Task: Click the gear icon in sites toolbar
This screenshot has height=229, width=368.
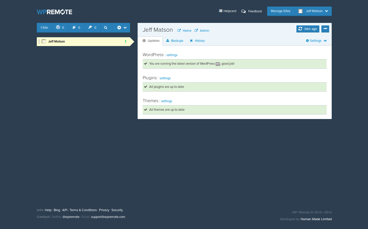Action: (119, 28)
